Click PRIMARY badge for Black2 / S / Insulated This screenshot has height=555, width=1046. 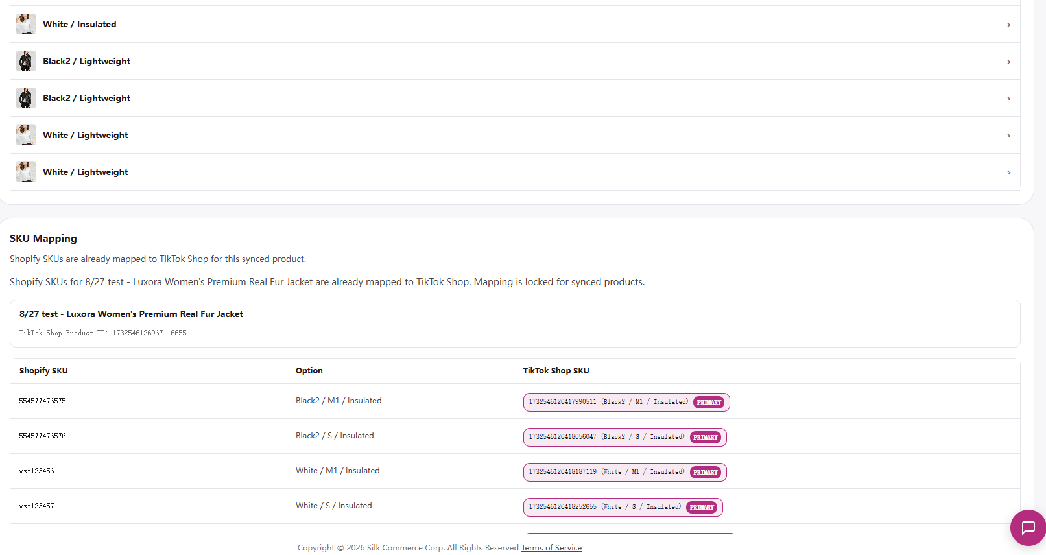point(706,437)
